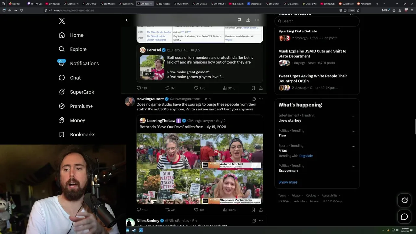Open Niles Sankey's profile name
Screen dimensions: 416x234
click(148, 221)
